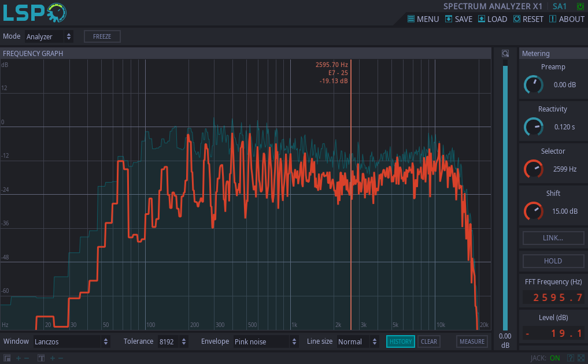Open the Envelope dropdown showing Pink noise
The image size is (588, 364).
pos(266,341)
